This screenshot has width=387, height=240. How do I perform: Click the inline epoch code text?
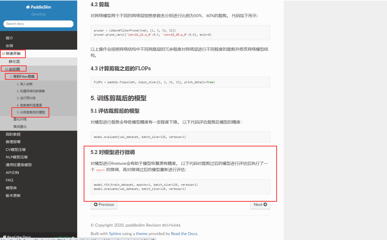pyautogui.click(x=100, y=170)
